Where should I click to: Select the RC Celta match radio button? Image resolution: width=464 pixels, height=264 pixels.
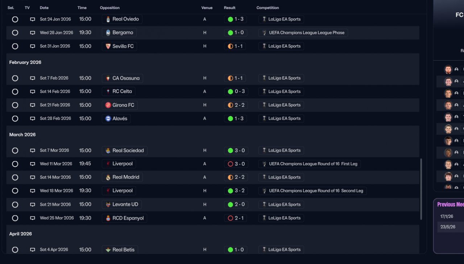15,92
